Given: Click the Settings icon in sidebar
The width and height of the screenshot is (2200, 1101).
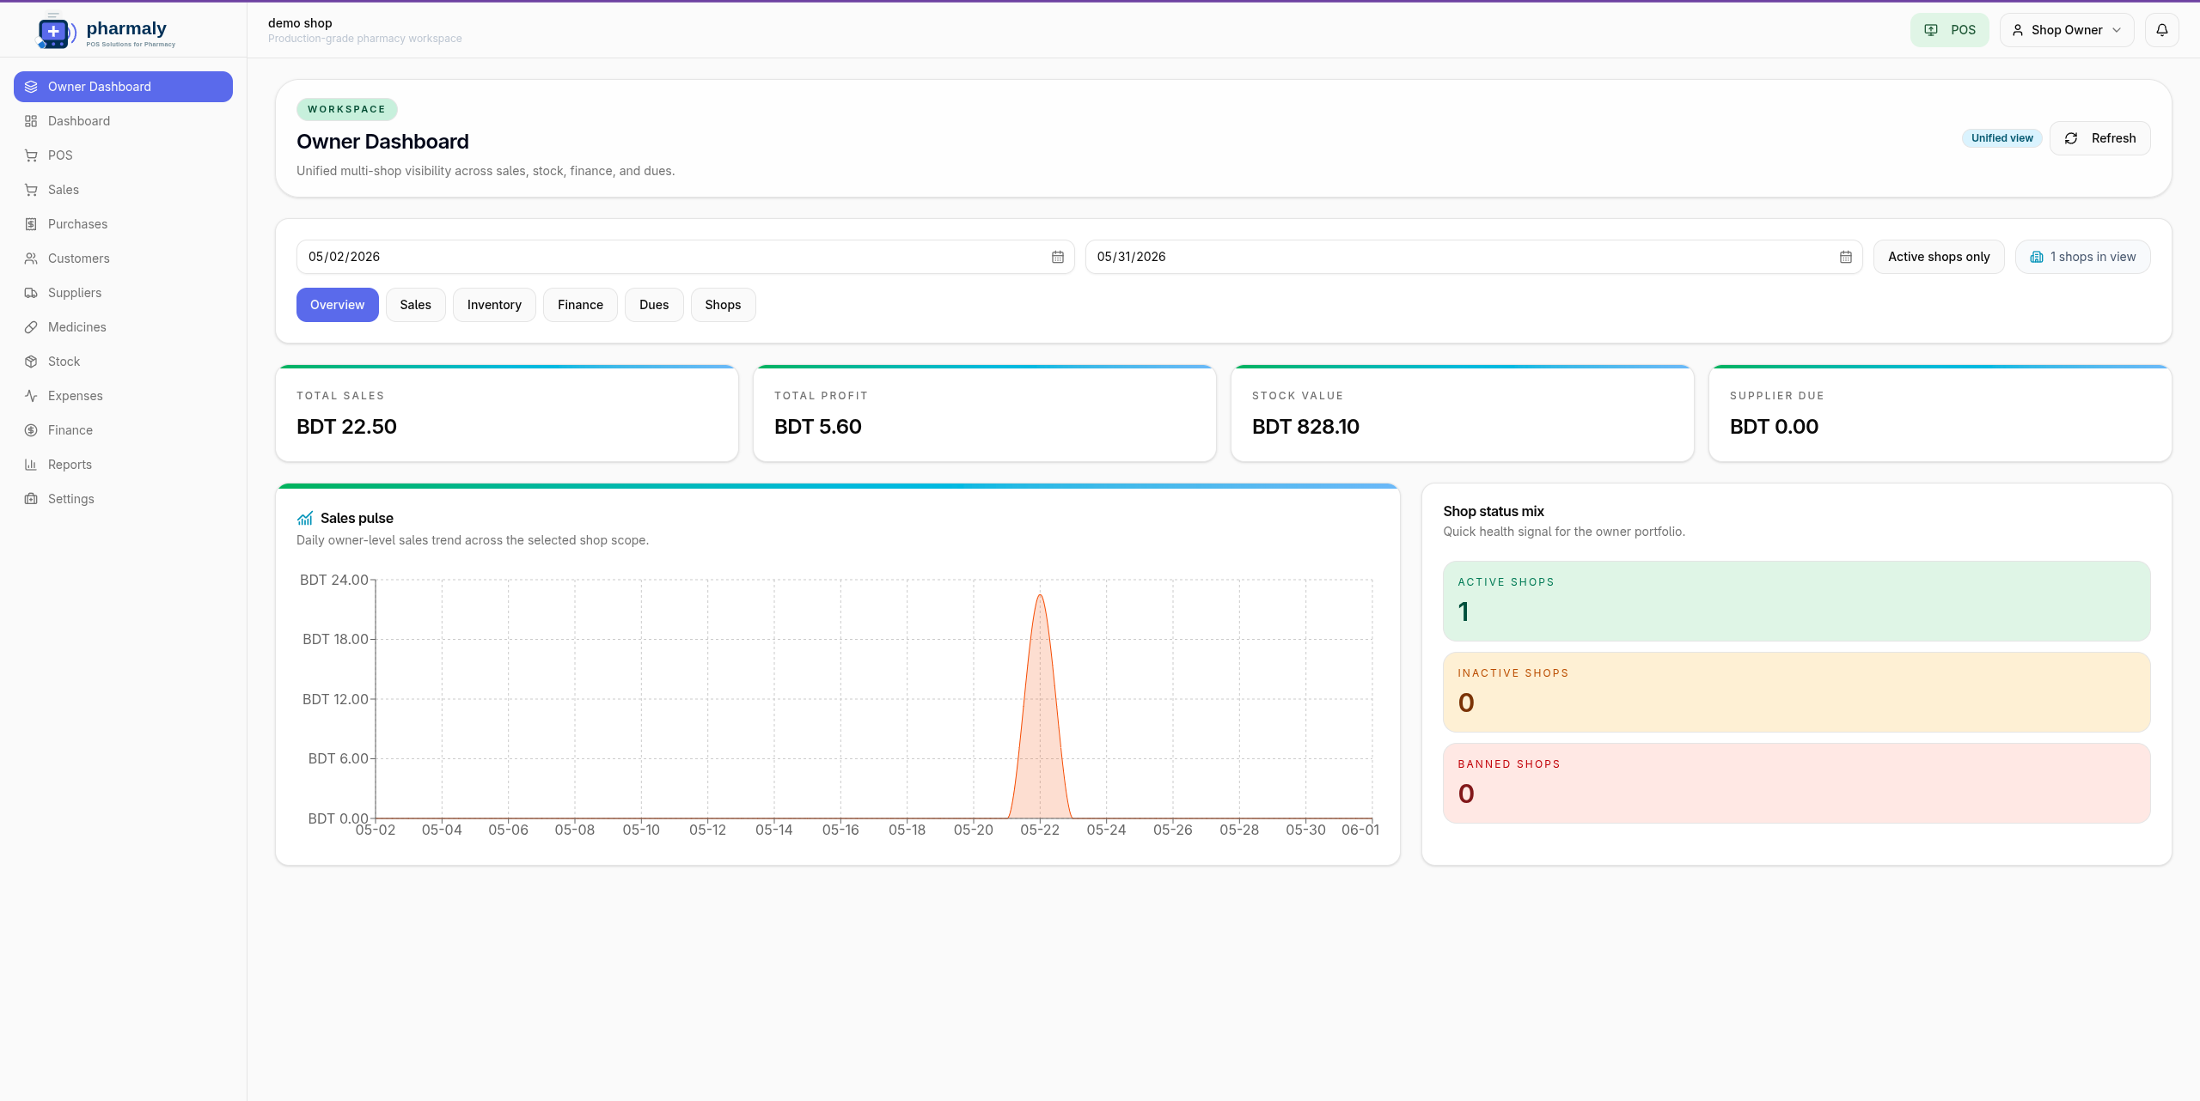Looking at the screenshot, I should point(31,499).
